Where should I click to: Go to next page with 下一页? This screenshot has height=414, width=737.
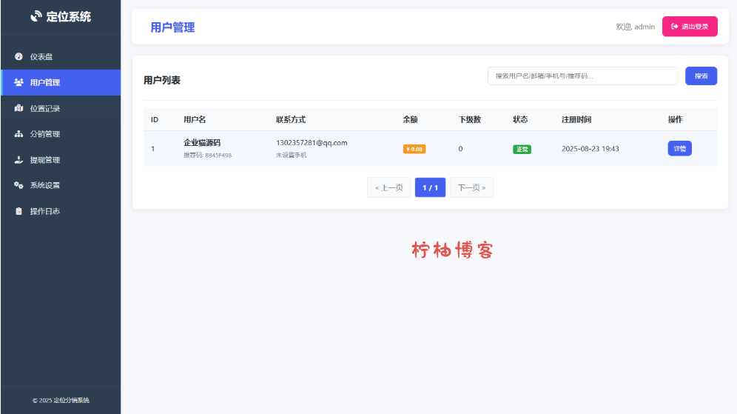471,188
